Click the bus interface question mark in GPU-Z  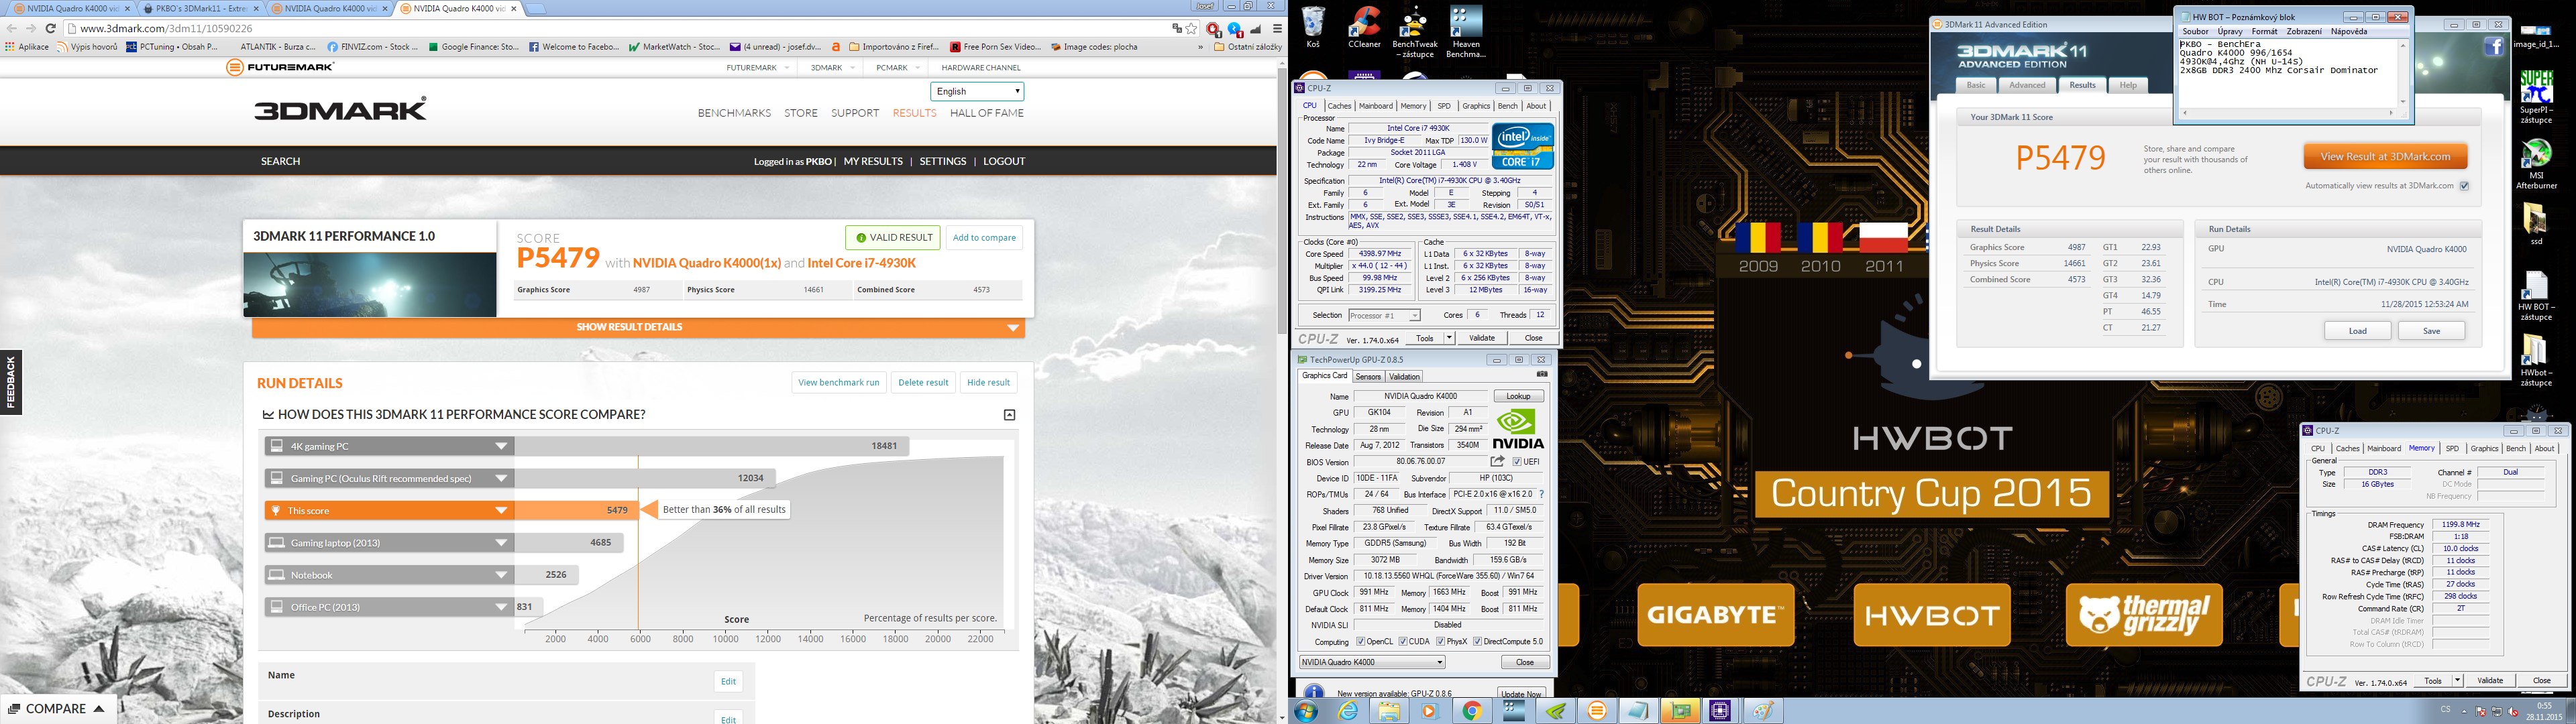[x=1542, y=495]
